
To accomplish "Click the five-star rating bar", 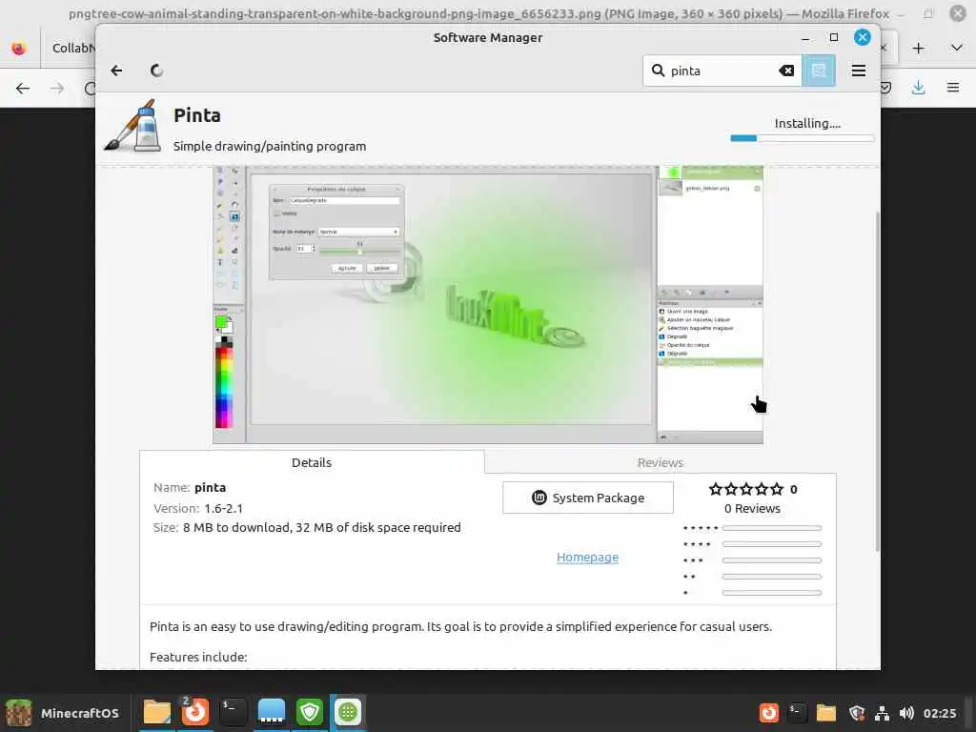I will pos(771,528).
